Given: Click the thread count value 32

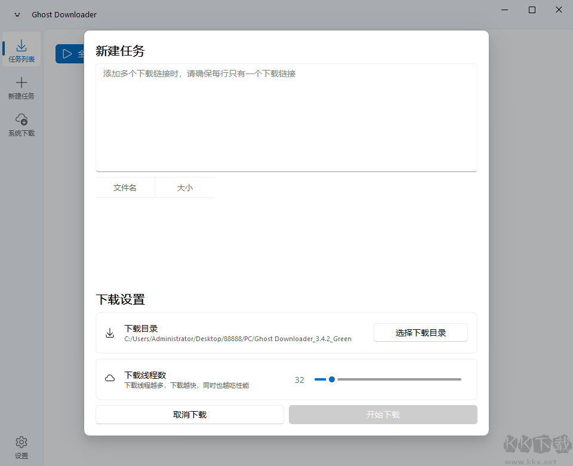Looking at the screenshot, I should click(300, 379).
